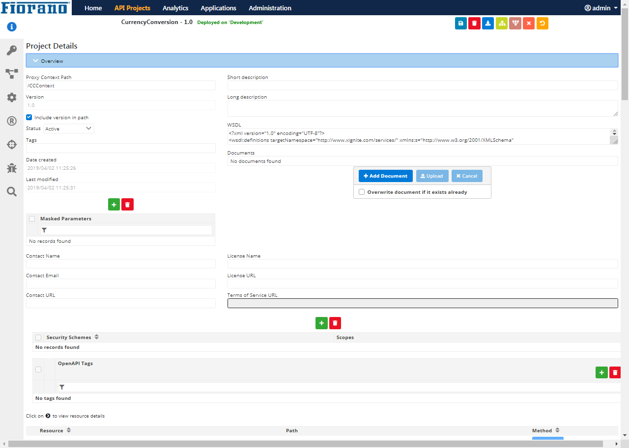This screenshot has height=448, width=629.
Task: Toggle the Masked Parameters select-all checkbox
Action: click(x=32, y=219)
